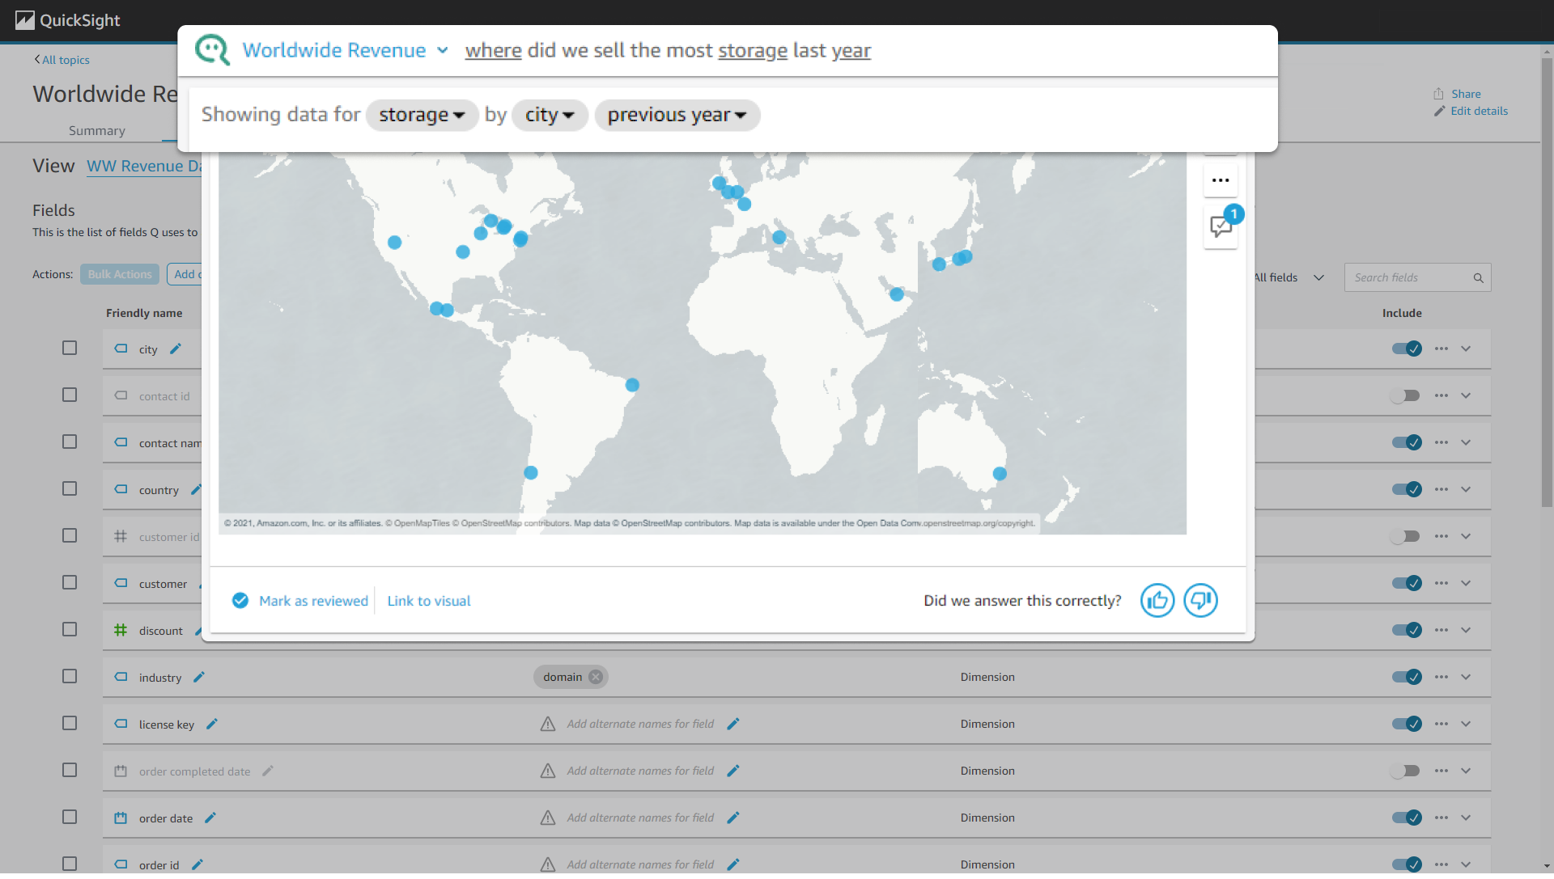The width and height of the screenshot is (1554, 879).
Task: Open the comments icon with notification badge
Action: [x=1221, y=226]
